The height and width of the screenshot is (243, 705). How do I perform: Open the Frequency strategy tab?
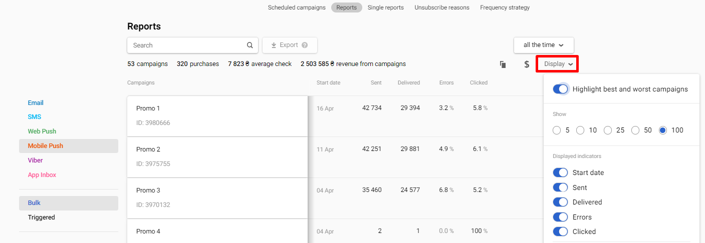coord(505,7)
